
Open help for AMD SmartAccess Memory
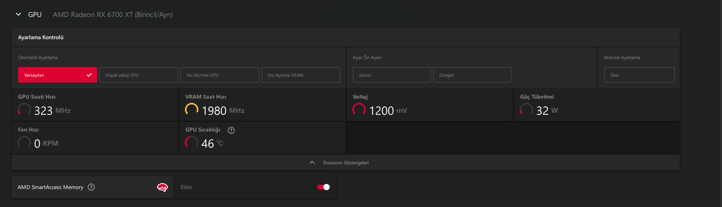pos(91,187)
